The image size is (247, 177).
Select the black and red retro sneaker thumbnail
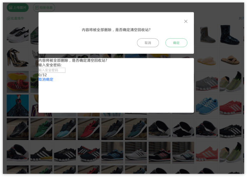pos(159,152)
